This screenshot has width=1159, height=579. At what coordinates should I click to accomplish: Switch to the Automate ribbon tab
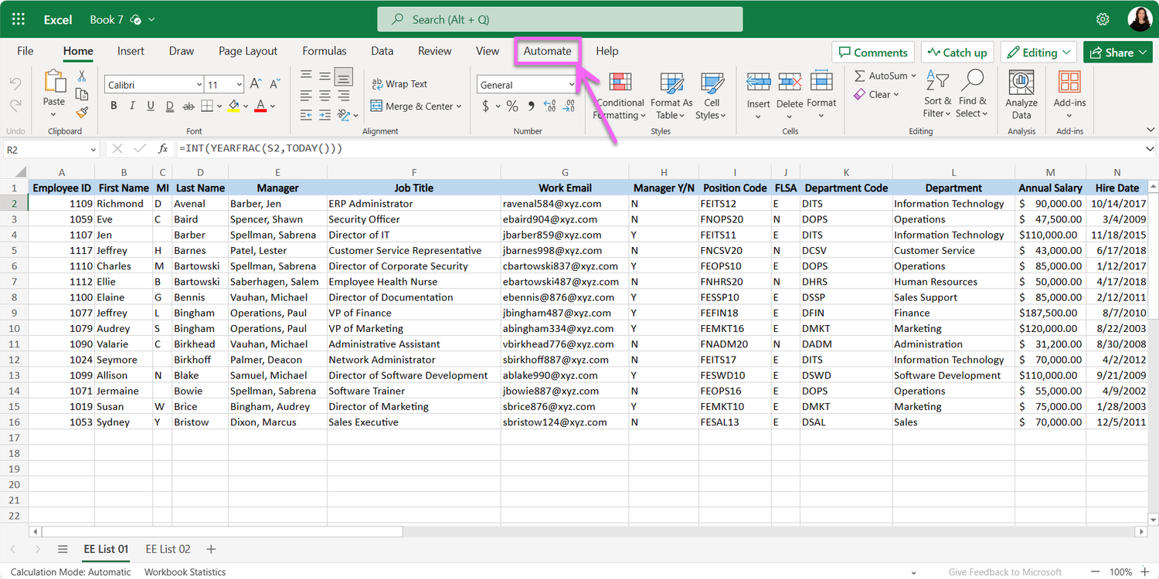[548, 50]
